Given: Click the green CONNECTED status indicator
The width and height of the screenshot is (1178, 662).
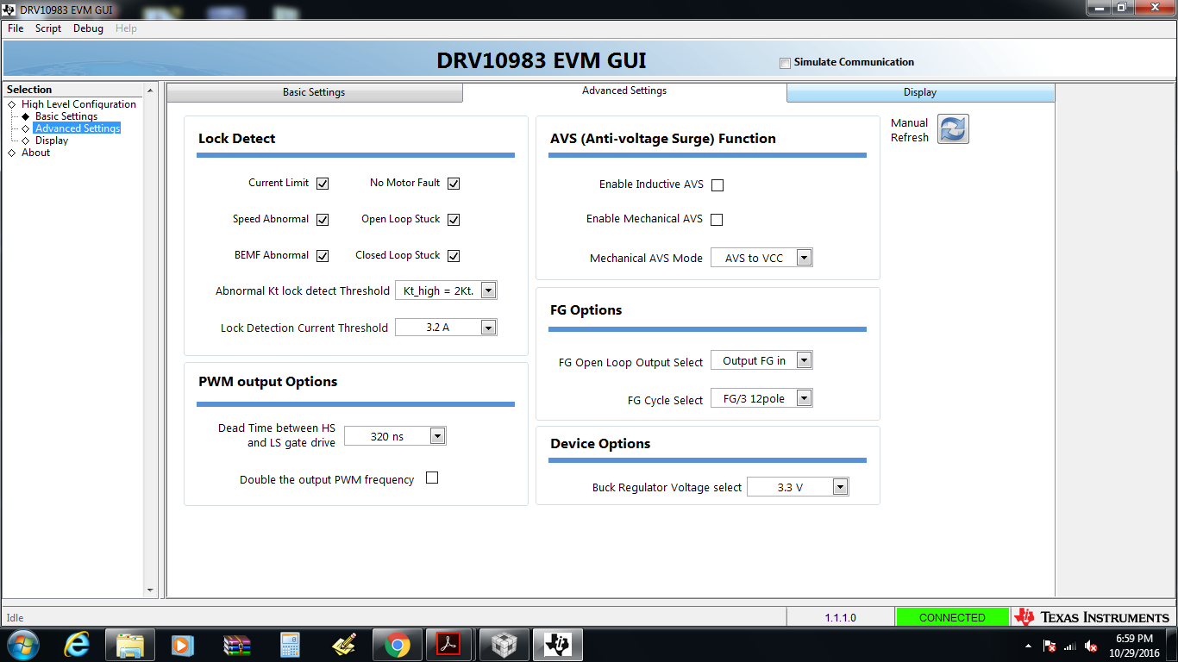Looking at the screenshot, I should point(952,617).
